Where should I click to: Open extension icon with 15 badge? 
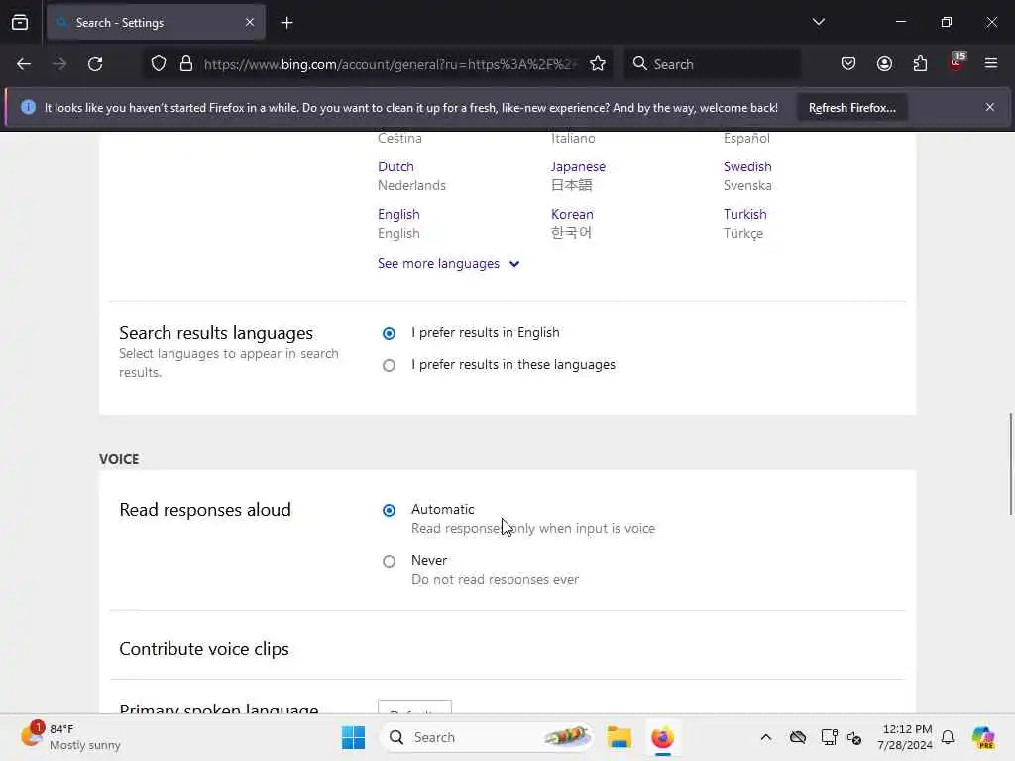(x=957, y=62)
